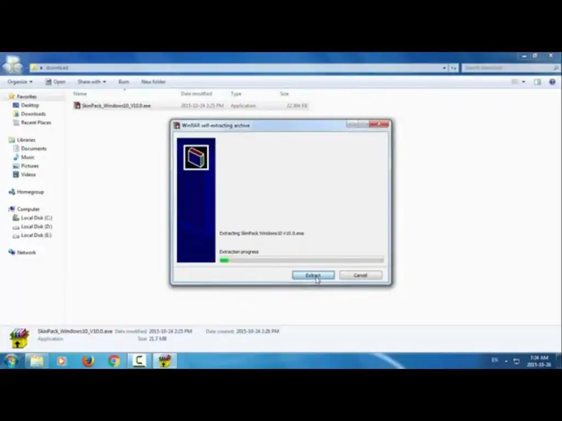This screenshot has width=562, height=421.
Task: Open Explorer Help
Action: coord(552,82)
